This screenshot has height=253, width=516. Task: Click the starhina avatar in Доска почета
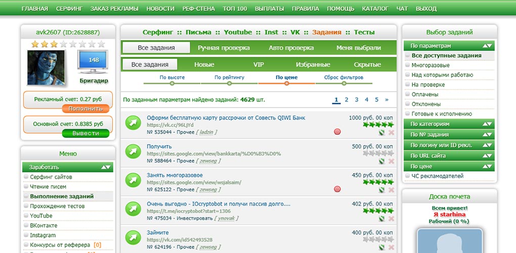[450, 240]
